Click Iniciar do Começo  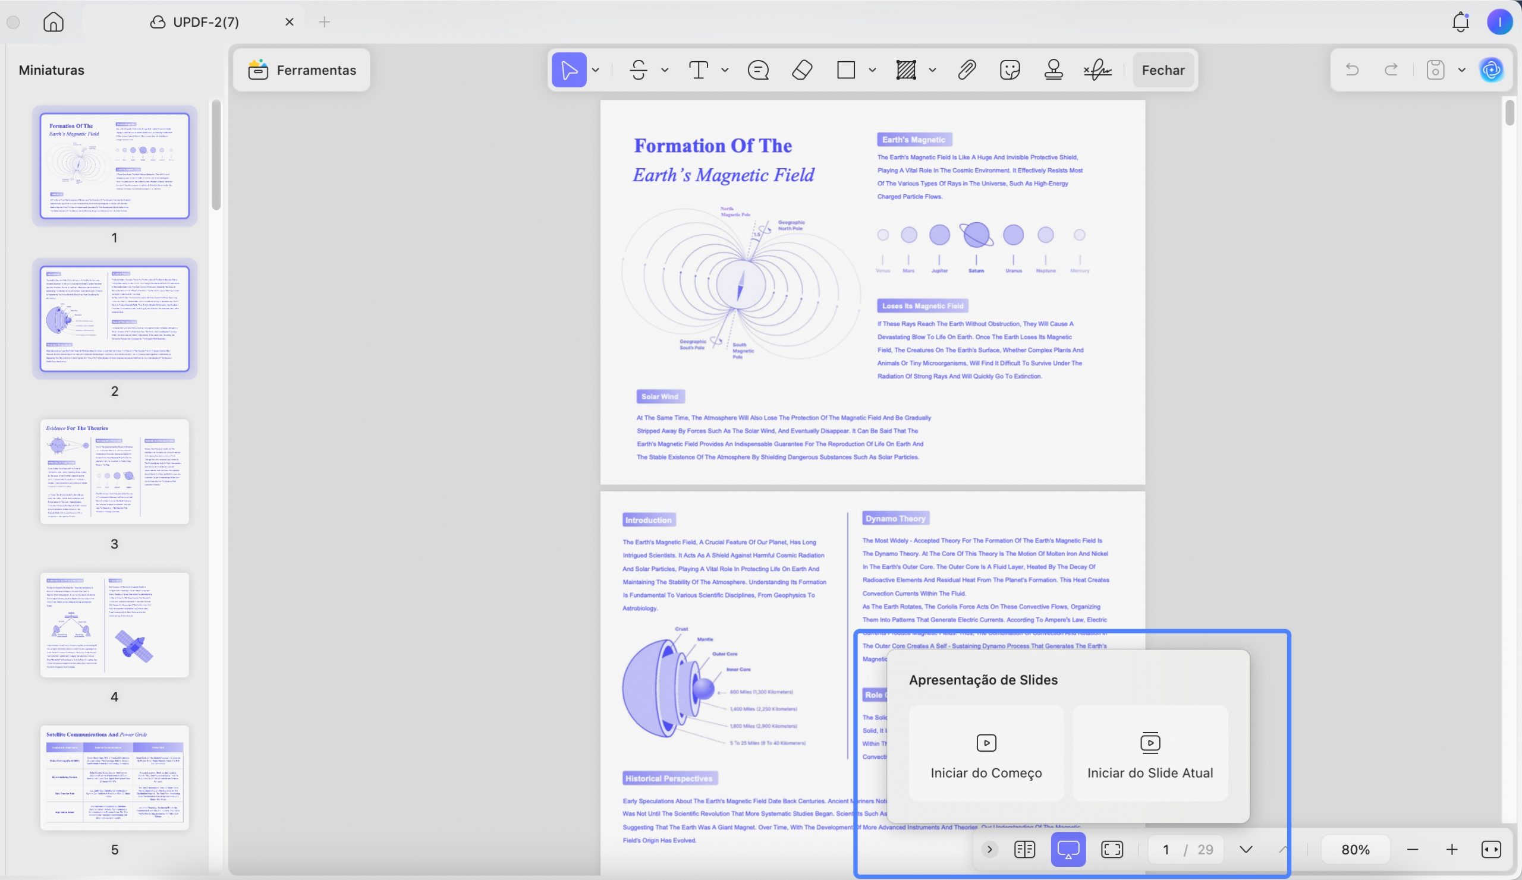[x=986, y=754]
